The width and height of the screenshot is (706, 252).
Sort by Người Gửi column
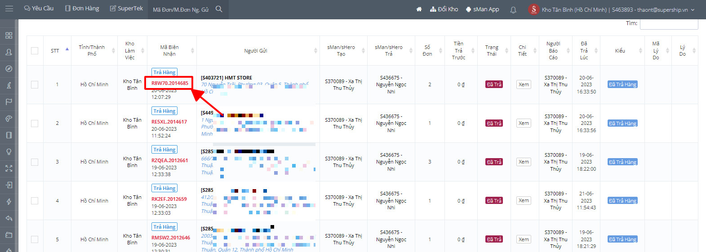(x=315, y=51)
